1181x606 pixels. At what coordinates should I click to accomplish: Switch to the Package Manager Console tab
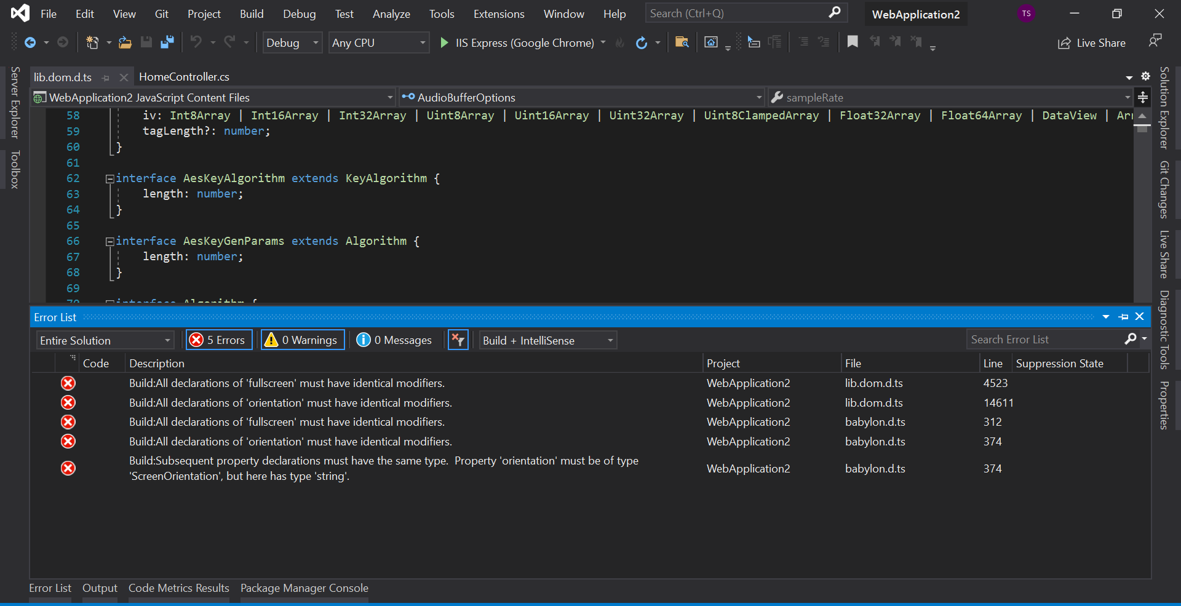point(304,588)
